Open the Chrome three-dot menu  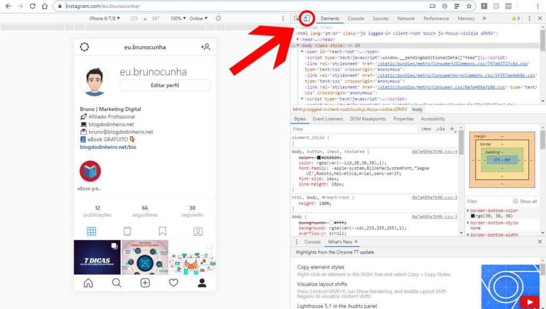[538, 6]
